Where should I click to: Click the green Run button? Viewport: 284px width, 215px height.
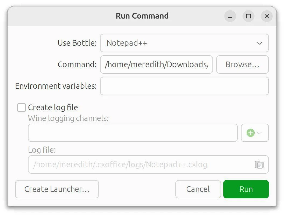pos(246,189)
